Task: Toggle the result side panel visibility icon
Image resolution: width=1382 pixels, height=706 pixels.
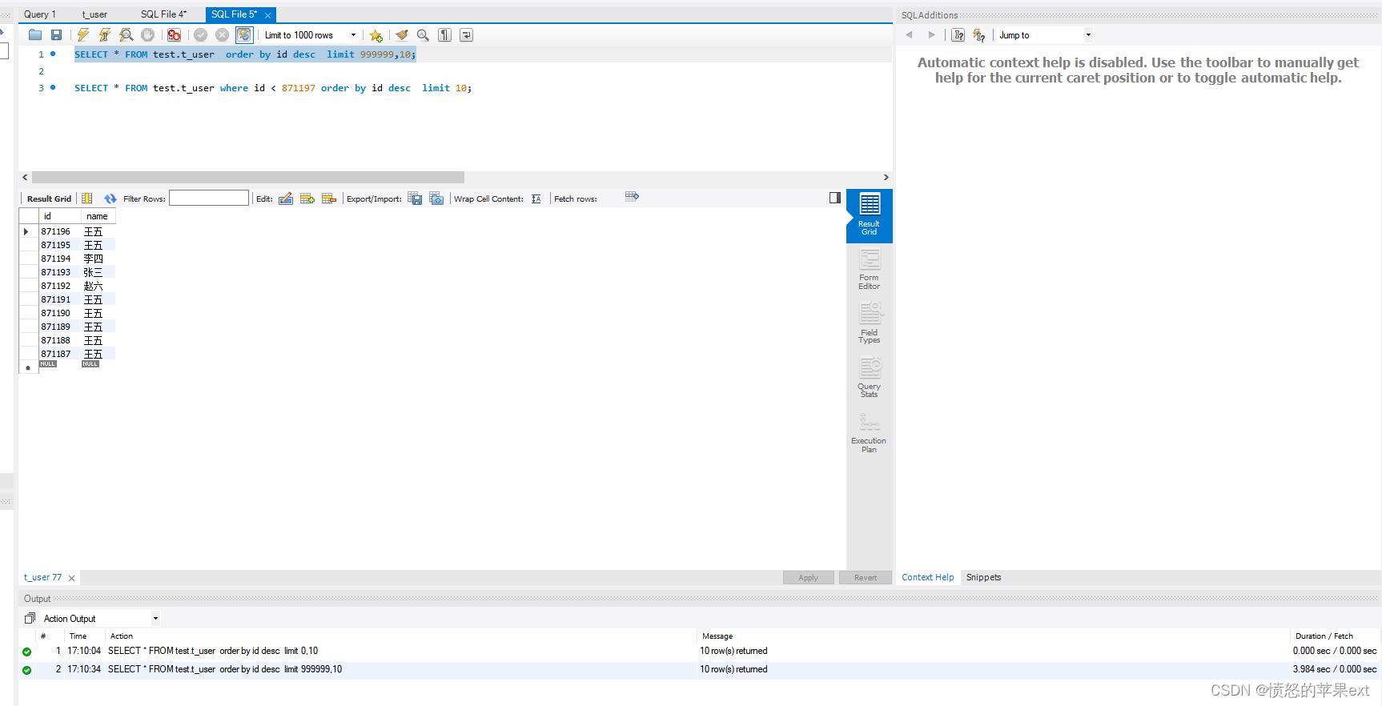Action: coord(835,198)
